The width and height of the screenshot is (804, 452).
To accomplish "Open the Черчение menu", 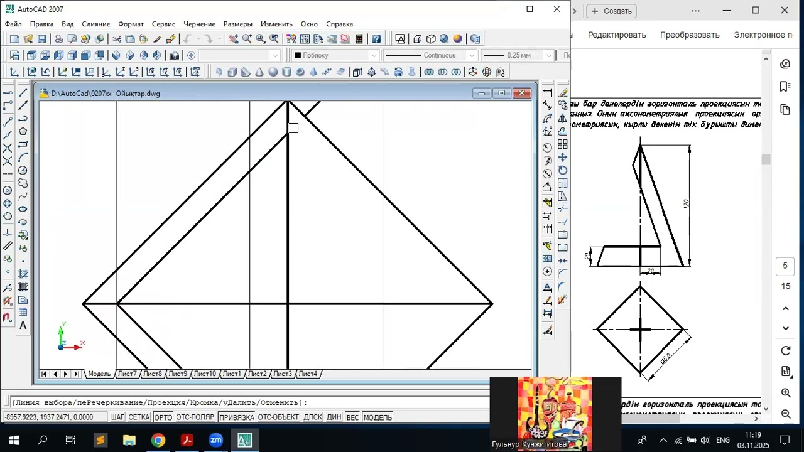I will point(199,24).
